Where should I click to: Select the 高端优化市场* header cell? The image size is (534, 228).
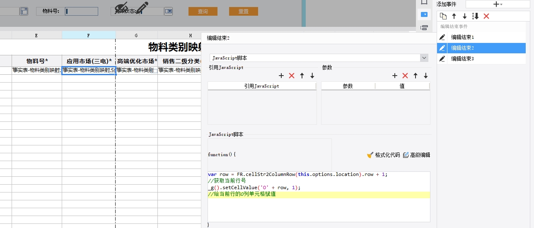coord(136,61)
